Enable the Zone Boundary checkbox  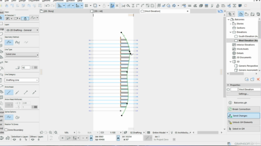[6, 130]
